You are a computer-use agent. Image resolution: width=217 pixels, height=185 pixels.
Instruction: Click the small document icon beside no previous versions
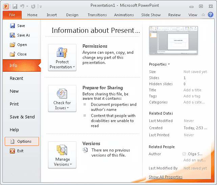tap(85, 150)
